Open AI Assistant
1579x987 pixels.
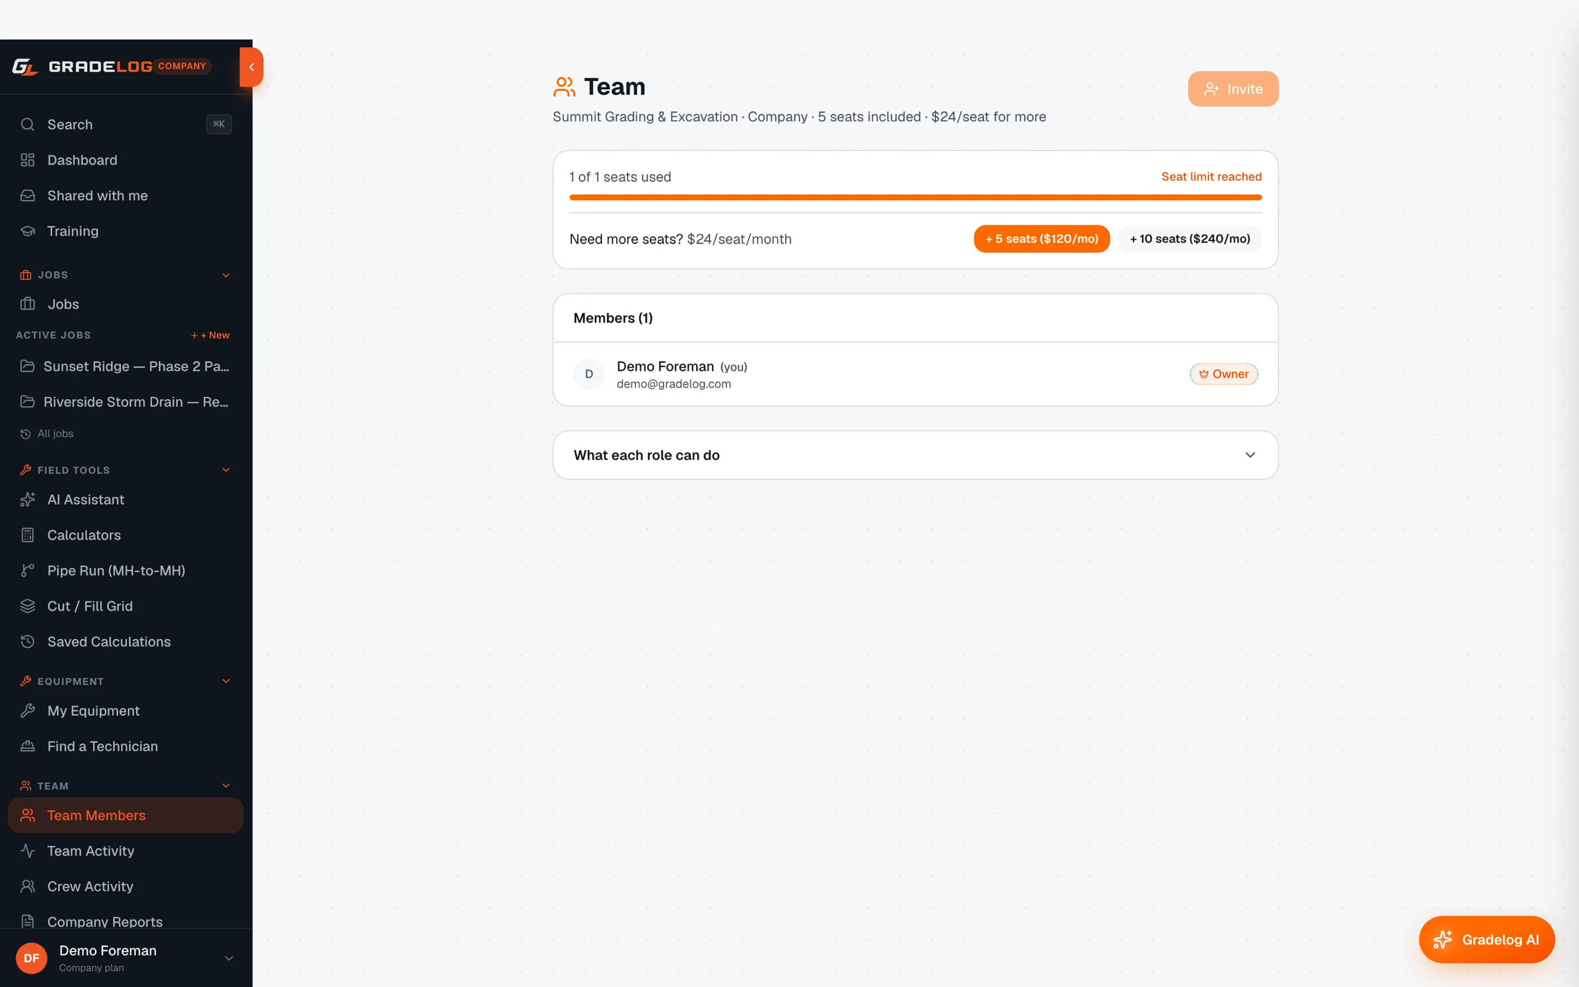point(125,500)
